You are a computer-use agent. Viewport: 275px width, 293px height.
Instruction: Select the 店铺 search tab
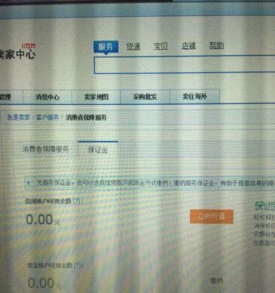188,45
